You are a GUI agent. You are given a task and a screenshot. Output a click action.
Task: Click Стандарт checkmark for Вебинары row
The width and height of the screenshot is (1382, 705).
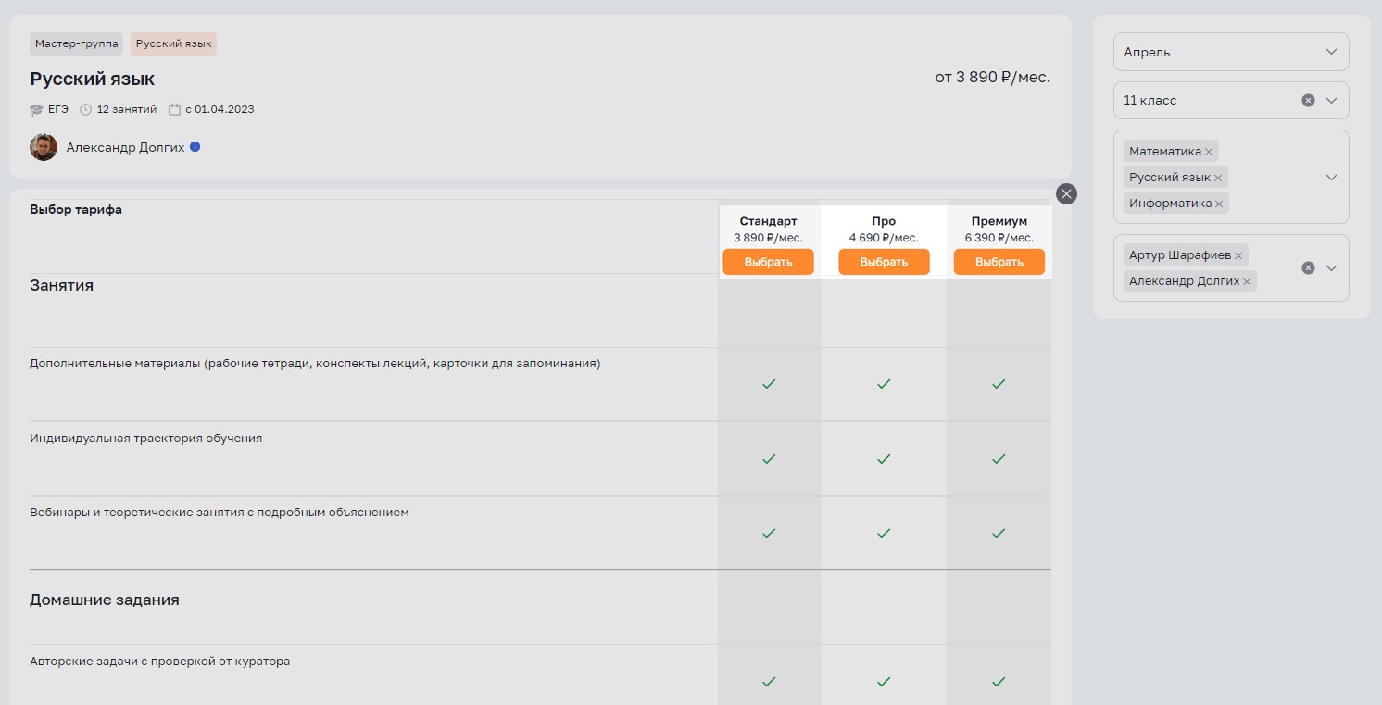pos(768,534)
